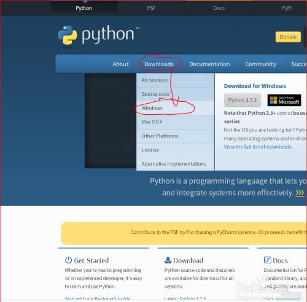This screenshot has width=307, height=302.
Task: Click the Get Started power icon
Action: pyautogui.click(x=68, y=260)
